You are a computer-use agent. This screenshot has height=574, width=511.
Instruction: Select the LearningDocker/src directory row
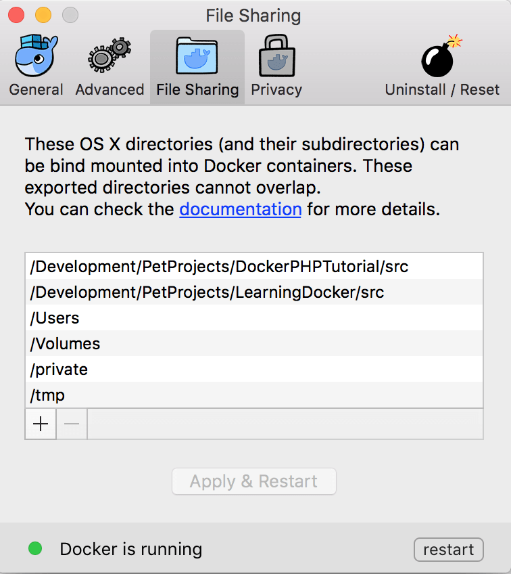tap(254, 292)
